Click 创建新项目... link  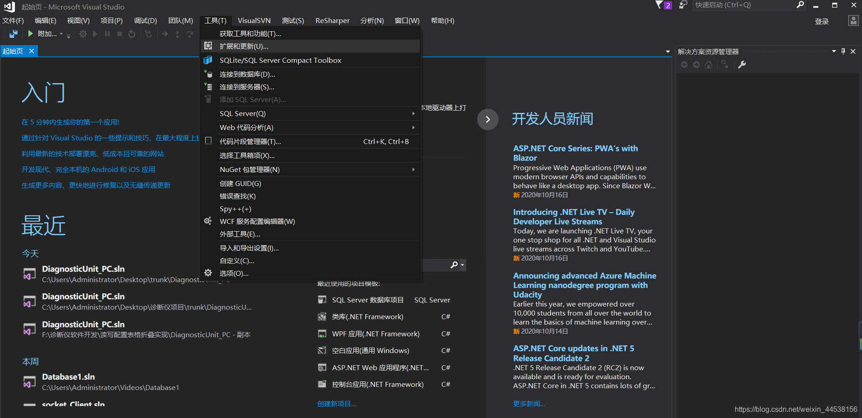(x=337, y=404)
